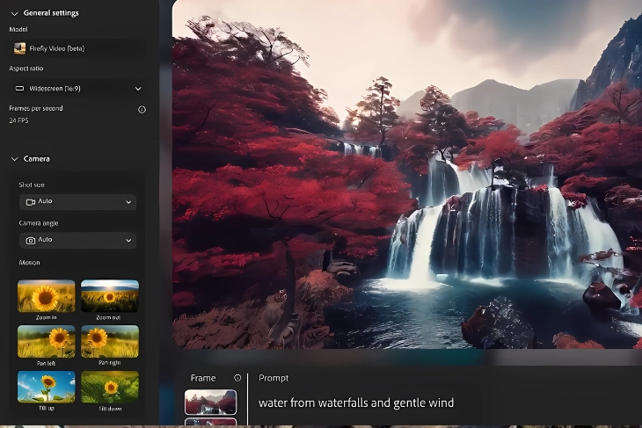Image resolution: width=642 pixels, height=428 pixels.
Task: Click the widescreen rectangle icon in Aspect ratio
Action: [20, 89]
